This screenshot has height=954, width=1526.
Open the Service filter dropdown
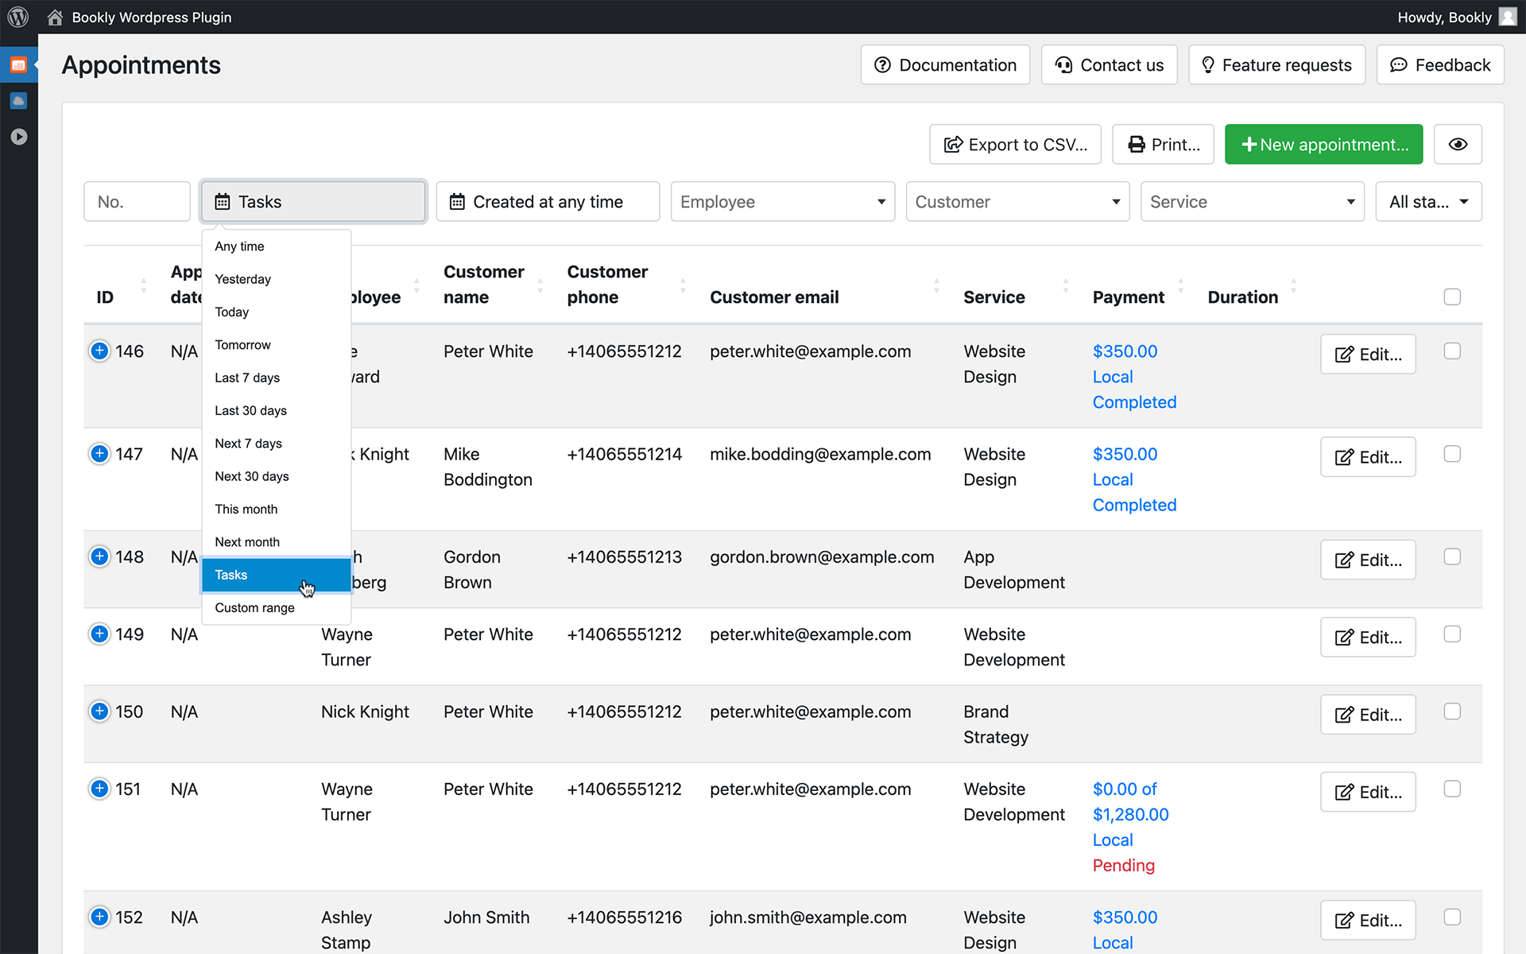click(x=1252, y=202)
